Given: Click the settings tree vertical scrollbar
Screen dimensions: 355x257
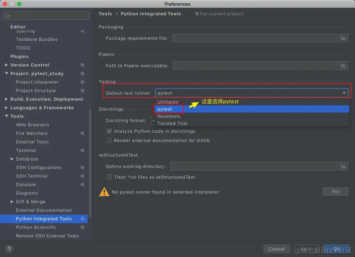Looking at the screenshot, I should point(90,163).
